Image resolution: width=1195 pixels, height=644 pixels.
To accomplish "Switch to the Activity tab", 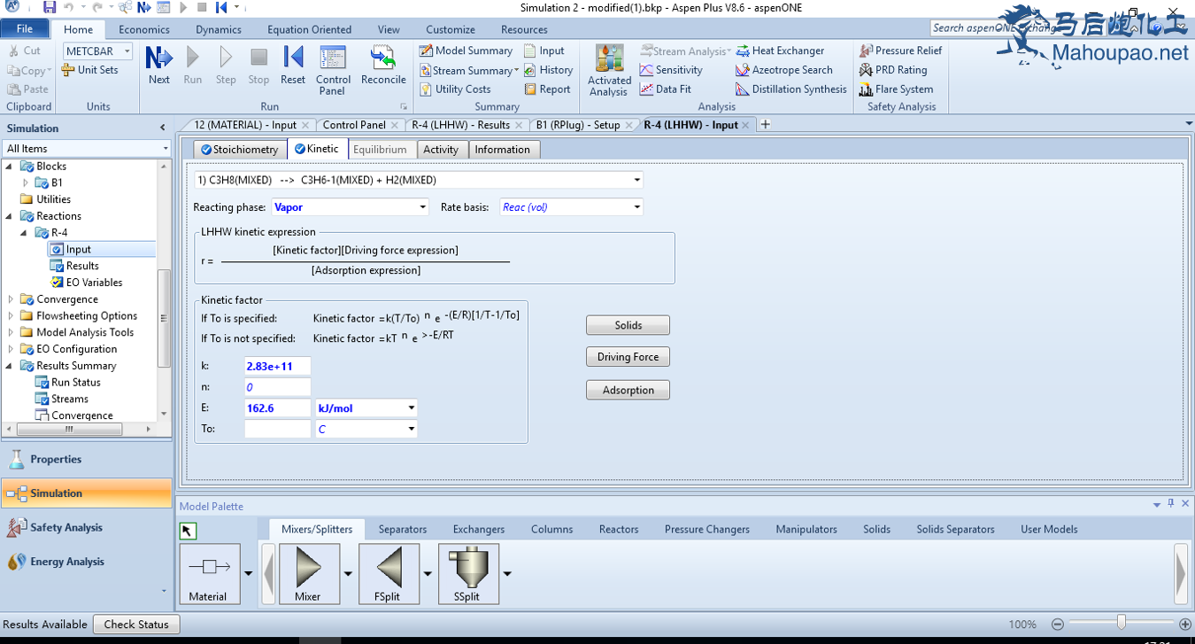I will tap(441, 149).
